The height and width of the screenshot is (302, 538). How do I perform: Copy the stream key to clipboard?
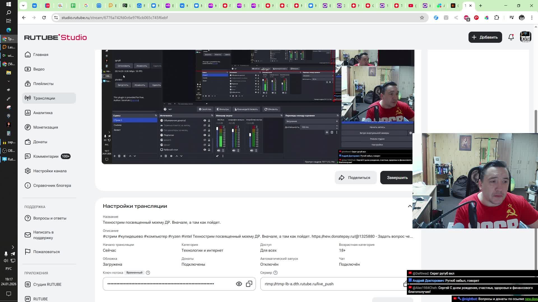coord(249,284)
